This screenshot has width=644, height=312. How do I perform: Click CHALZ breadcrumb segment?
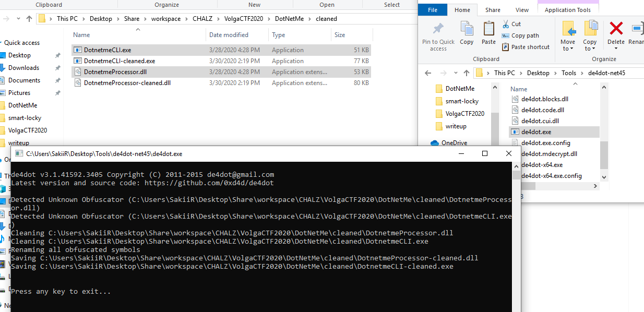tap(202, 19)
